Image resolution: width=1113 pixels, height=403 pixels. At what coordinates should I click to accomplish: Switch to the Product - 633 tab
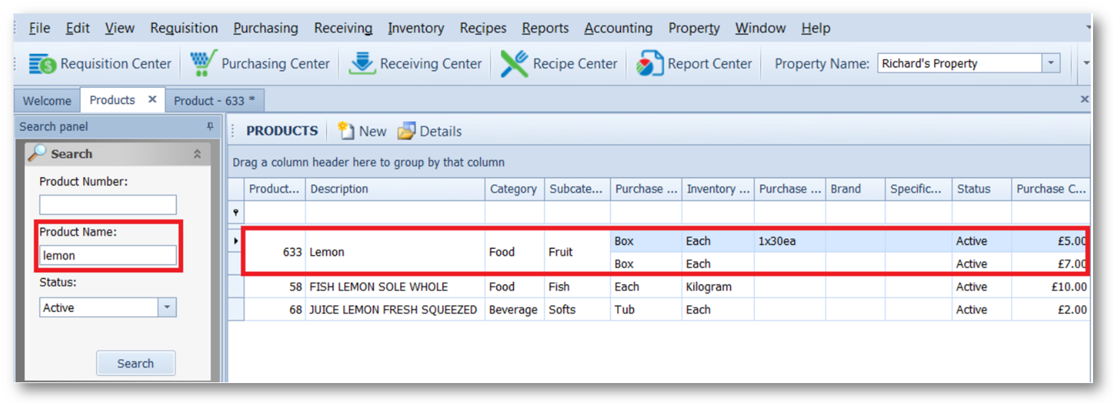[x=214, y=100]
